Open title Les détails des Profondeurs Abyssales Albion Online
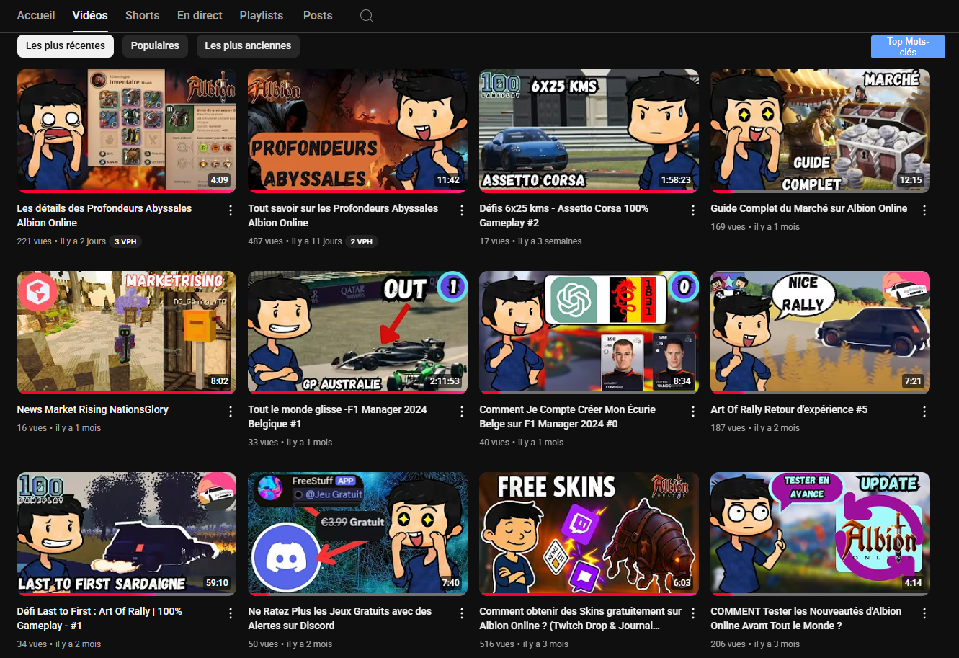Image resolution: width=959 pixels, height=658 pixels. (104, 215)
